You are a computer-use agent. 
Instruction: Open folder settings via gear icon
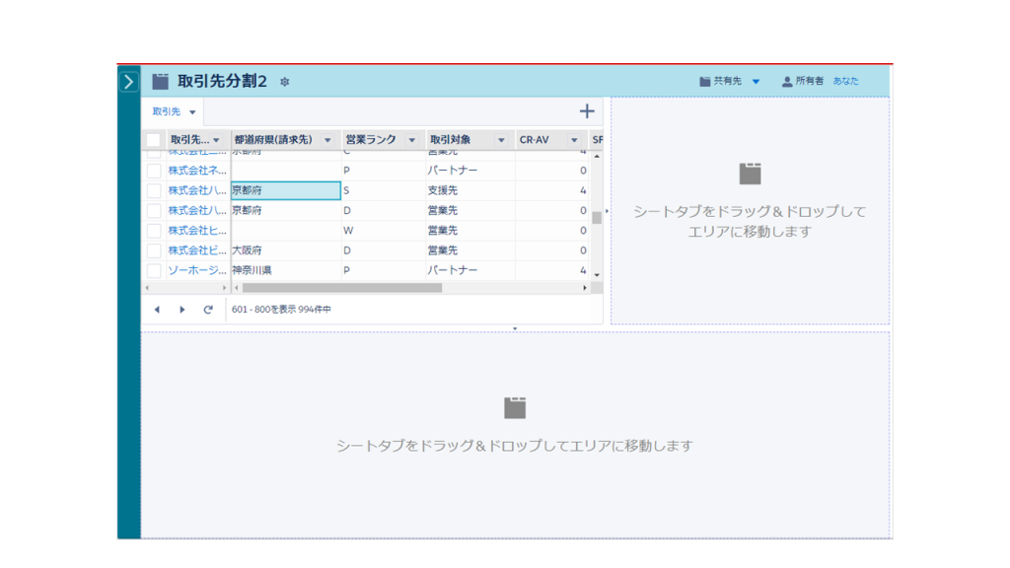pos(285,82)
